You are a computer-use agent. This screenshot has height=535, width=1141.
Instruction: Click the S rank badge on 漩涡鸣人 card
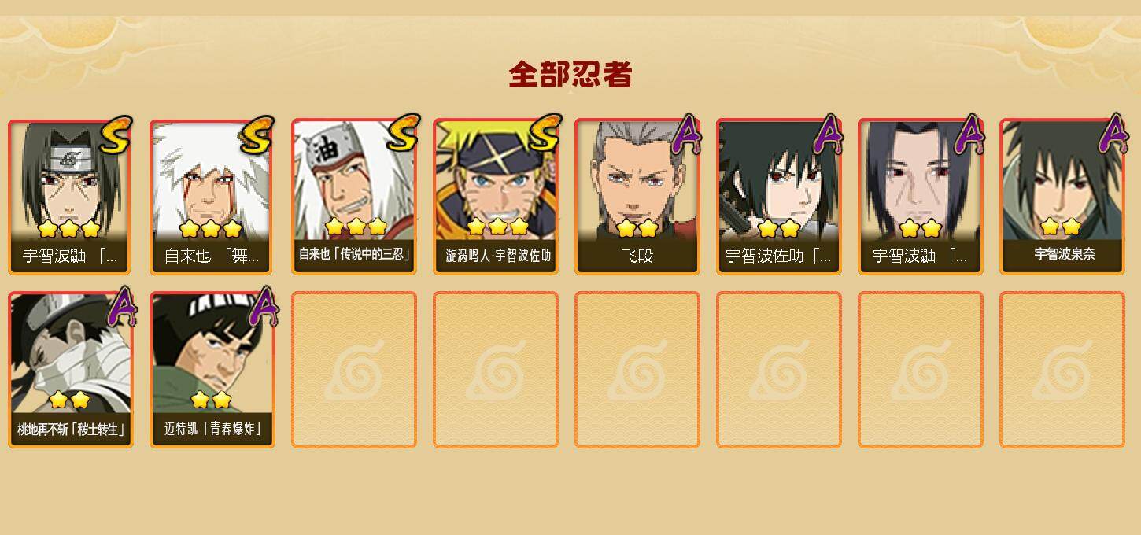coord(545,133)
